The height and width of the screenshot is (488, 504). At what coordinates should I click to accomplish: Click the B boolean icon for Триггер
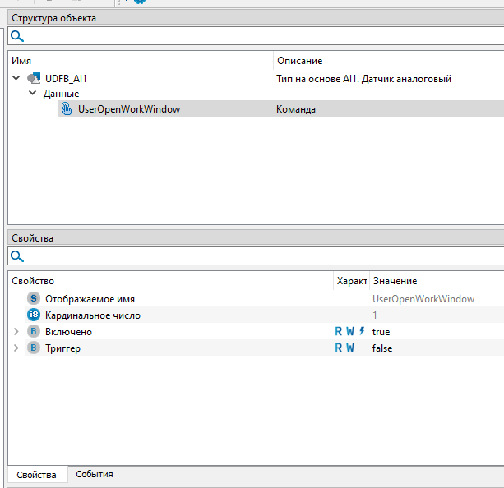pos(34,348)
